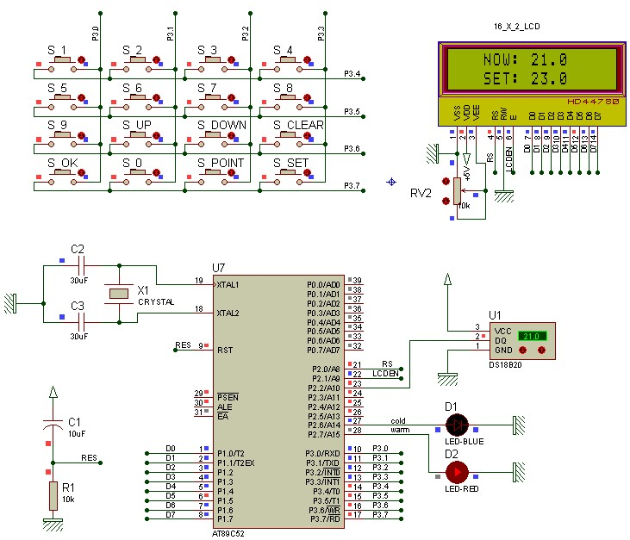Click the 'warm' net label
The height and width of the screenshot is (540, 630).
click(x=400, y=430)
